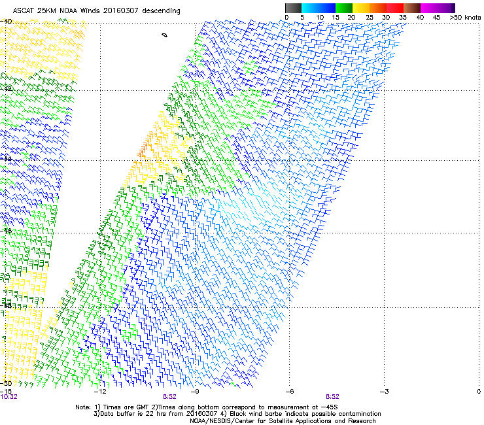This screenshot has width=484, height=425.
Task: Select the green 15–20 knots legend swatch
Action: click(344, 8)
